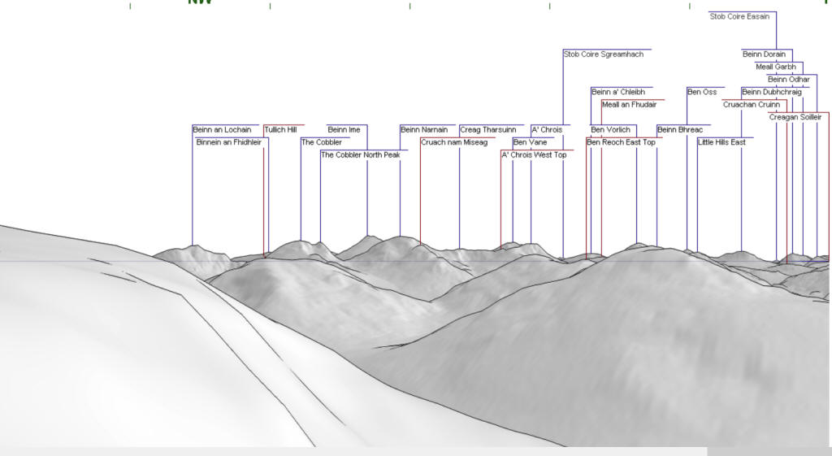The width and height of the screenshot is (832, 456).
Task: Open the Beinn Odhar label
Action: pyautogui.click(x=788, y=80)
